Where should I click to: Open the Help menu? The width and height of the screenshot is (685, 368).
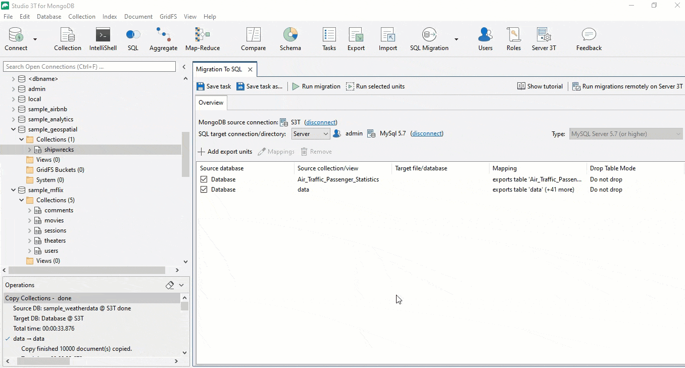click(x=210, y=17)
